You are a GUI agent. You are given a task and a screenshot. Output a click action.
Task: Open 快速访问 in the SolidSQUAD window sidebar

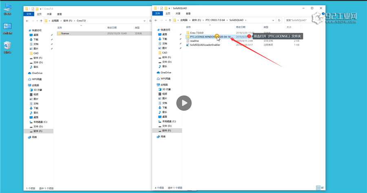tap(164, 30)
